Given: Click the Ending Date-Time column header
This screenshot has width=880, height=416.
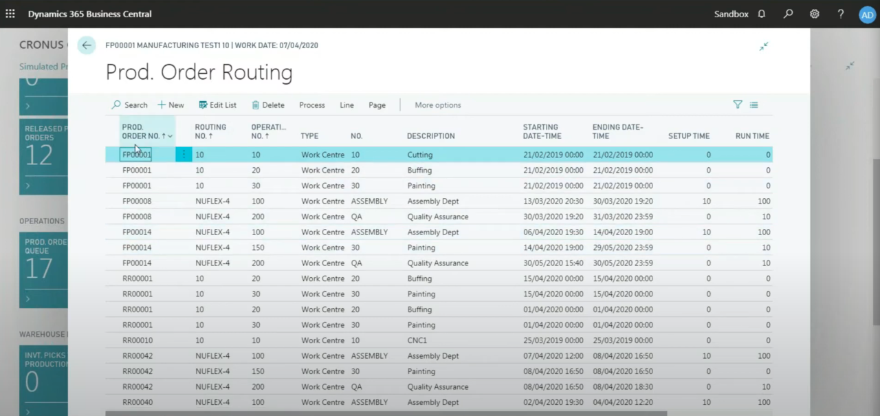Looking at the screenshot, I should pos(617,131).
